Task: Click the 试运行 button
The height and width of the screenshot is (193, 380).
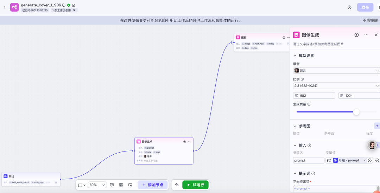Action: point(195,185)
